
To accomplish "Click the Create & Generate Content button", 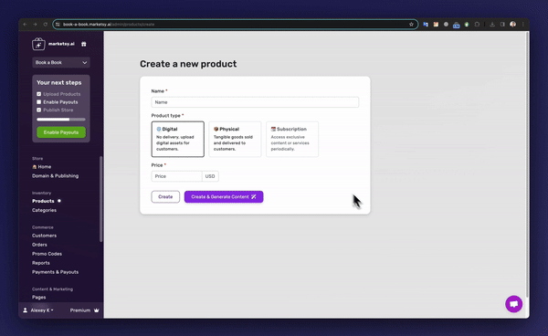I will pos(224,197).
